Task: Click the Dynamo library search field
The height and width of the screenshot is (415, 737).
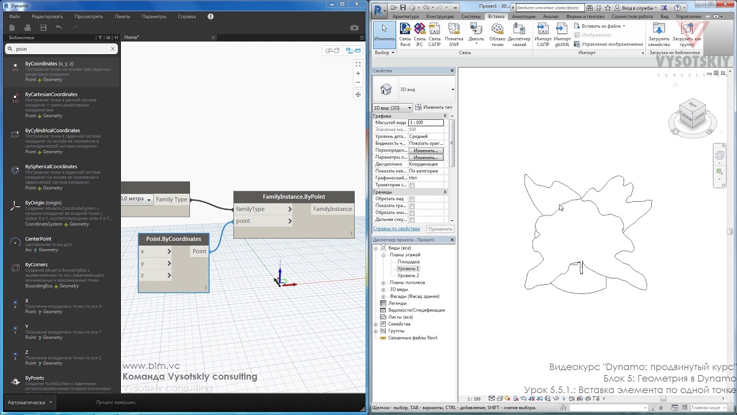Action: (61, 49)
